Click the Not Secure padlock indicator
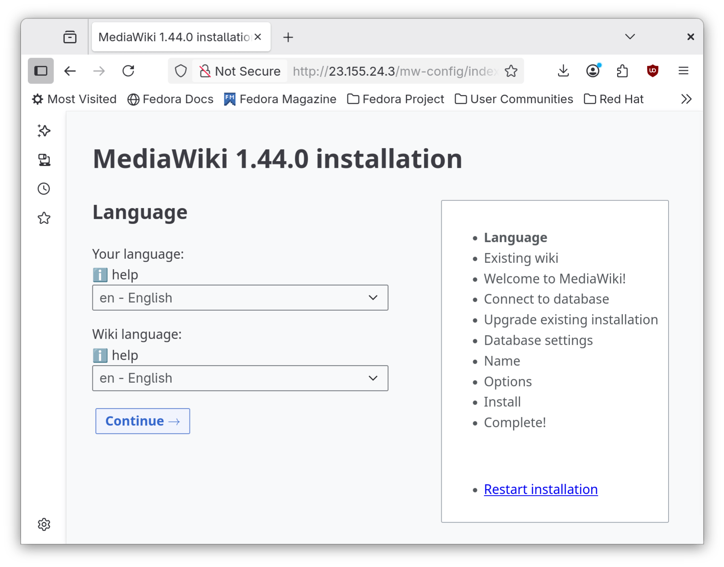The height and width of the screenshot is (567, 724). (x=207, y=71)
